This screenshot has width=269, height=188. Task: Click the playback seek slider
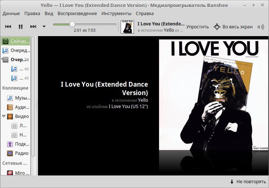pos(85,24)
